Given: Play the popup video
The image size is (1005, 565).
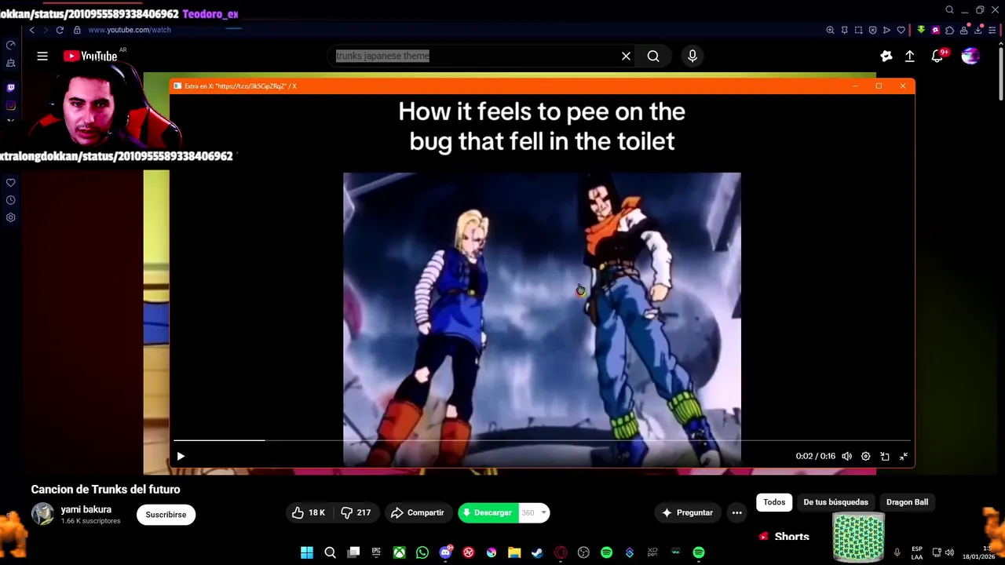Looking at the screenshot, I should [x=181, y=456].
